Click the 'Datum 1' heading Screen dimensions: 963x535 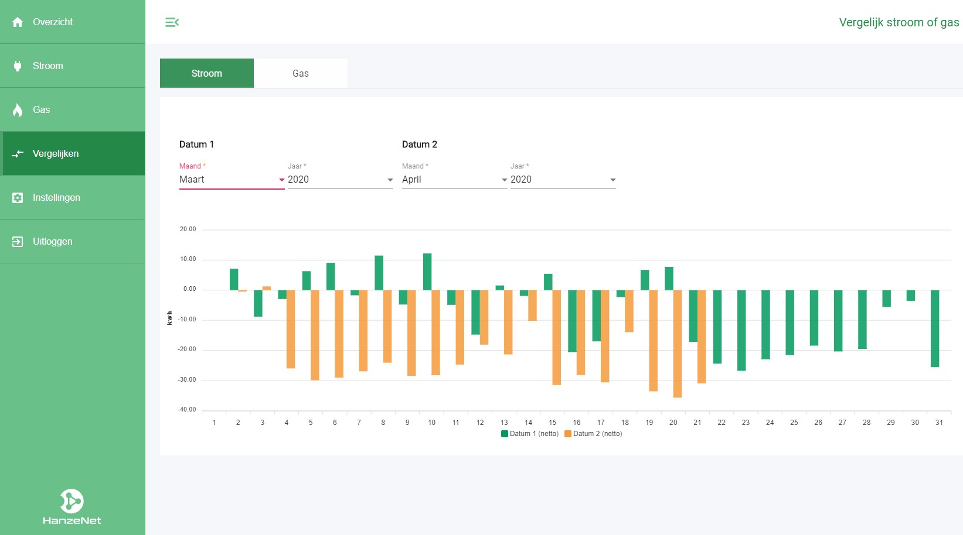[x=196, y=145]
